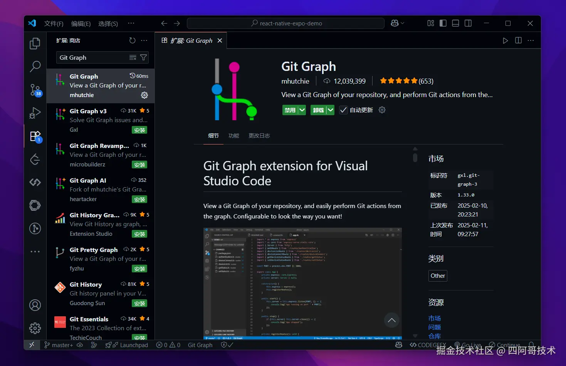Viewport: 566px width, 366px height.
Task: Open the extension detail settings gear
Action: click(382, 110)
